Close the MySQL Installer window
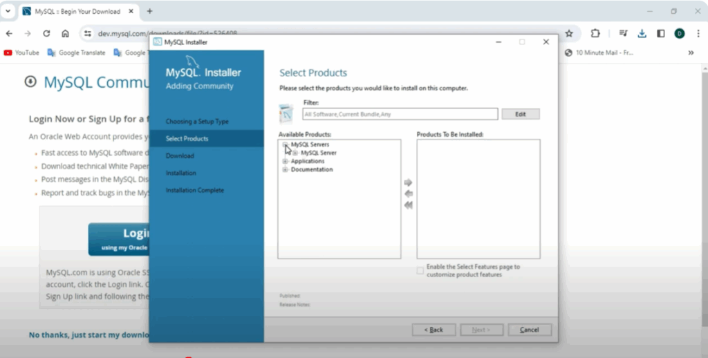Image resolution: width=708 pixels, height=358 pixels. click(546, 42)
